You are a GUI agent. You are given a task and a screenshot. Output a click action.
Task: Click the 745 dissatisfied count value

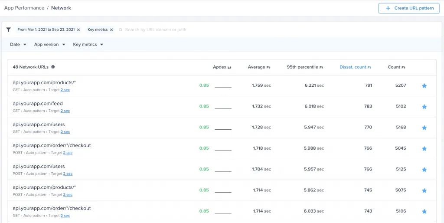368,190
